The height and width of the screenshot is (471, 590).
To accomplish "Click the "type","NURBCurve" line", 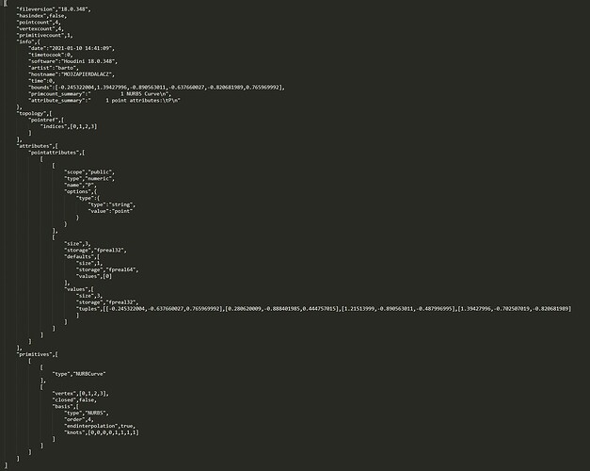I will coord(79,374).
